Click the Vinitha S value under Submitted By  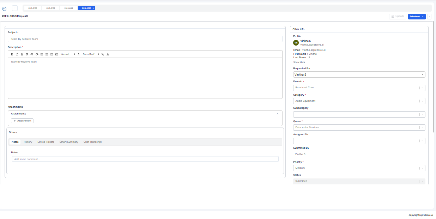pos(300,154)
